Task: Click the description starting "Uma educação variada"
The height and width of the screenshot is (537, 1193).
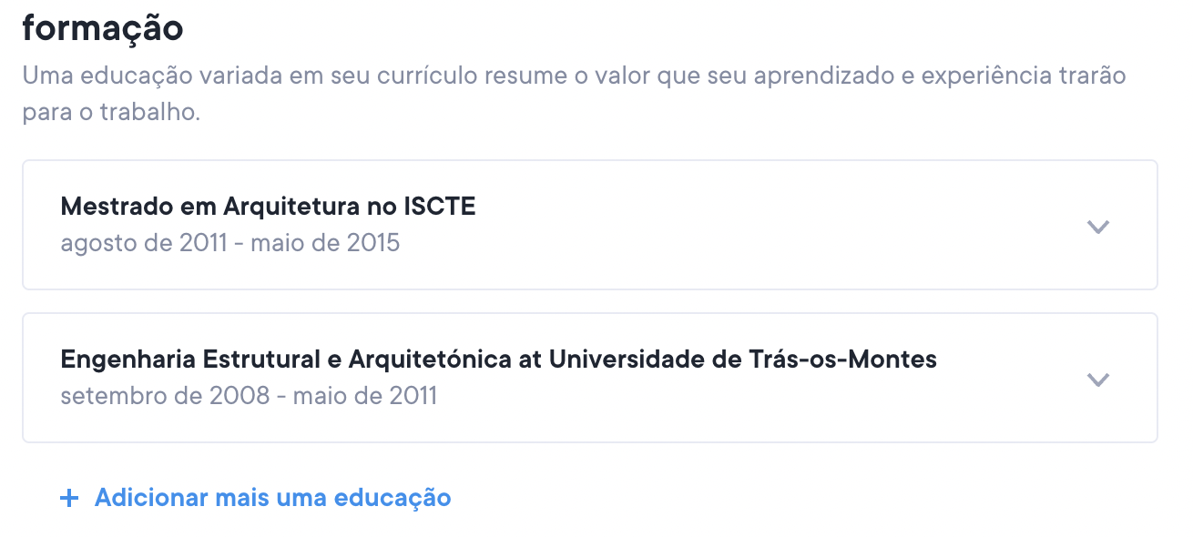Action: click(574, 75)
